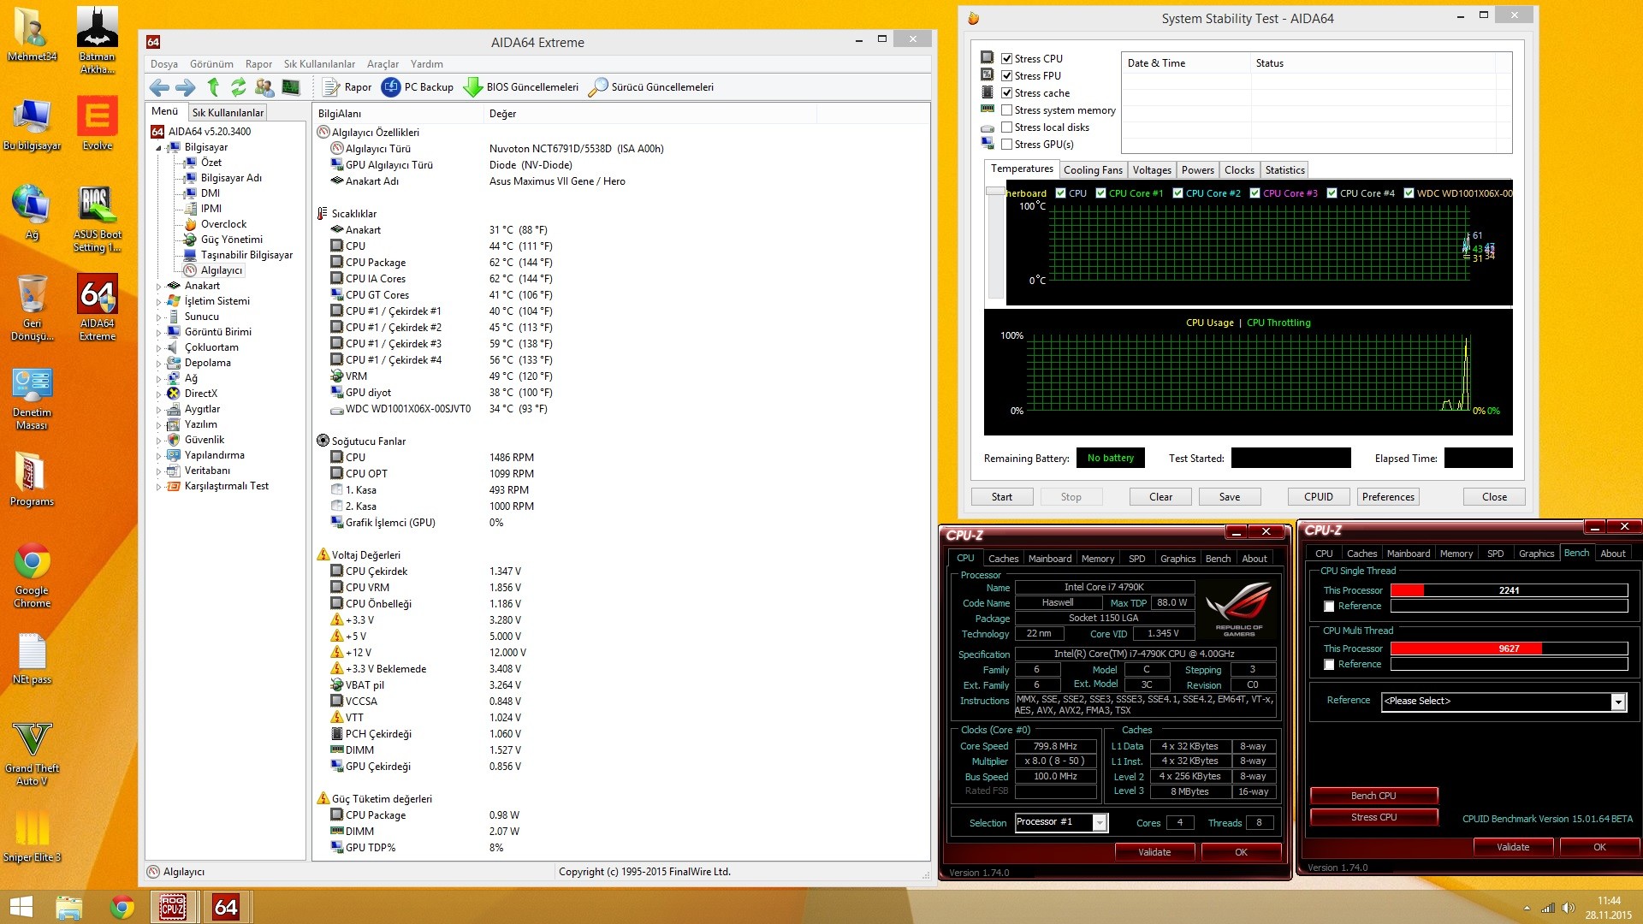This screenshot has width=1643, height=924.
Task: Click PC Backup toolbar icon
Action: [x=418, y=87]
